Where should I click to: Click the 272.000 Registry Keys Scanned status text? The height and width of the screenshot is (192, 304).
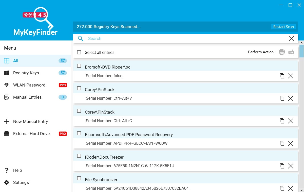click(x=109, y=27)
